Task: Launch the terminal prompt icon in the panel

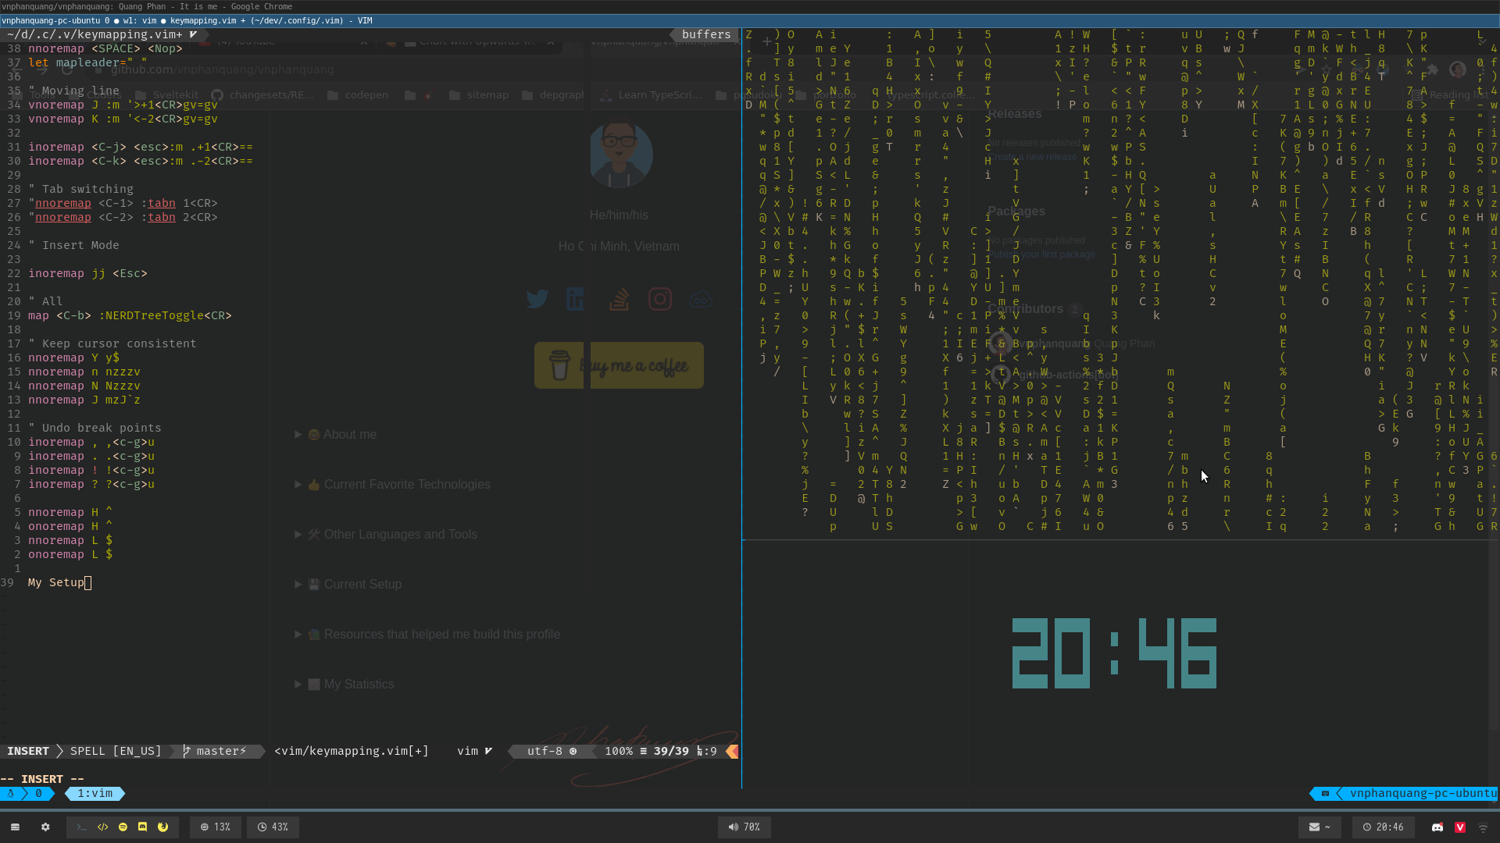Action: click(82, 827)
